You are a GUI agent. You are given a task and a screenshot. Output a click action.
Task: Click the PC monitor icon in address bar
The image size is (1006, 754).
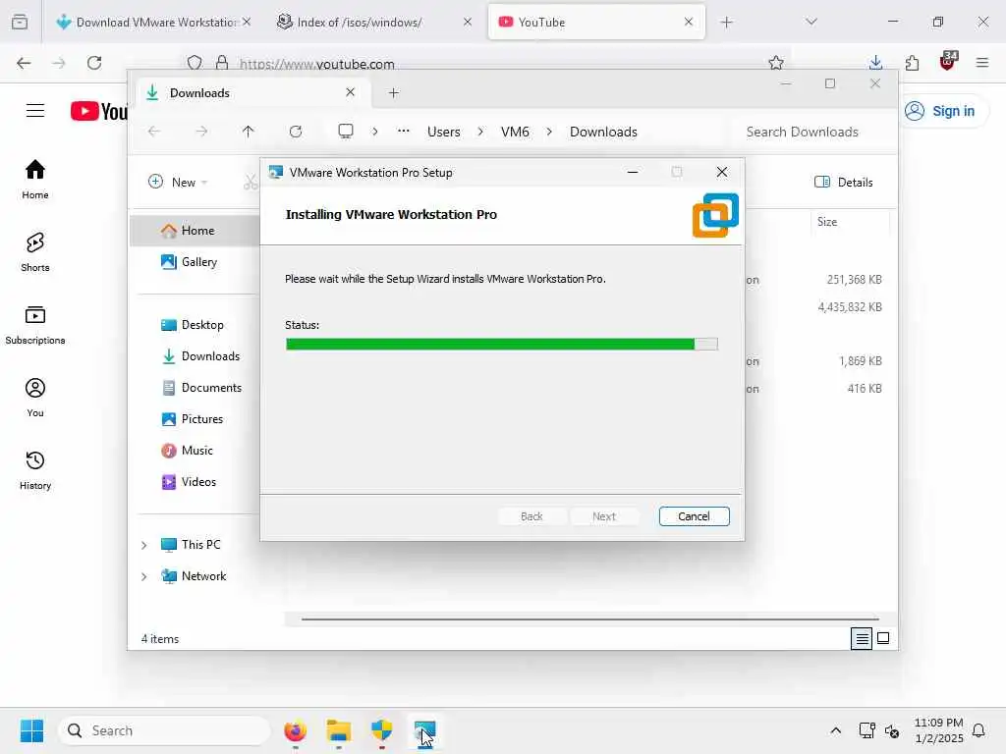click(x=346, y=132)
